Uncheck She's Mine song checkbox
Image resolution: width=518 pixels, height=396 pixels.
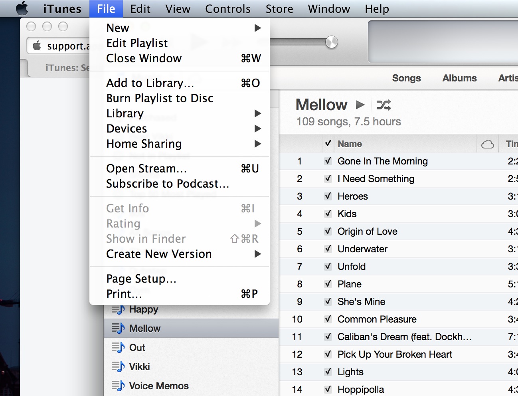(328, 301)
